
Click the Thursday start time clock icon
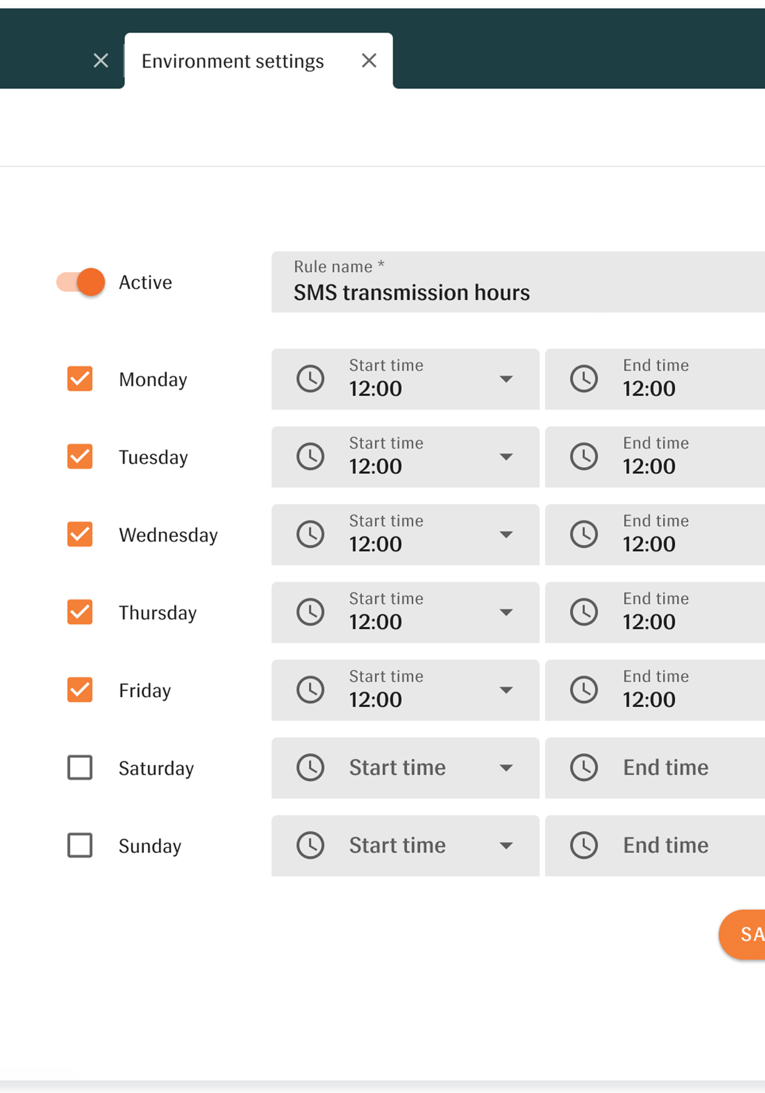pos(310,613)
